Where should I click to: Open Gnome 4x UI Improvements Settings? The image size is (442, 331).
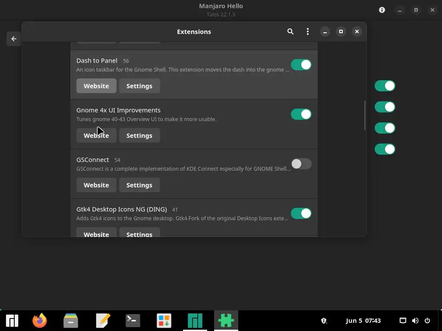(139, 135)
